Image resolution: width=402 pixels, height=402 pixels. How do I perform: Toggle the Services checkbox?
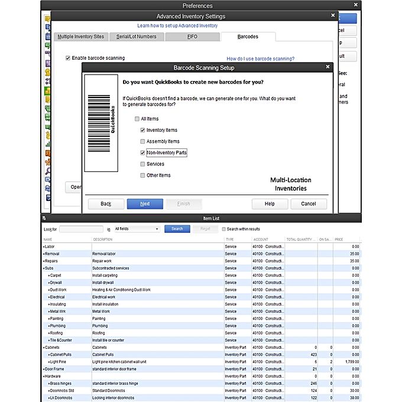point(142,164)
